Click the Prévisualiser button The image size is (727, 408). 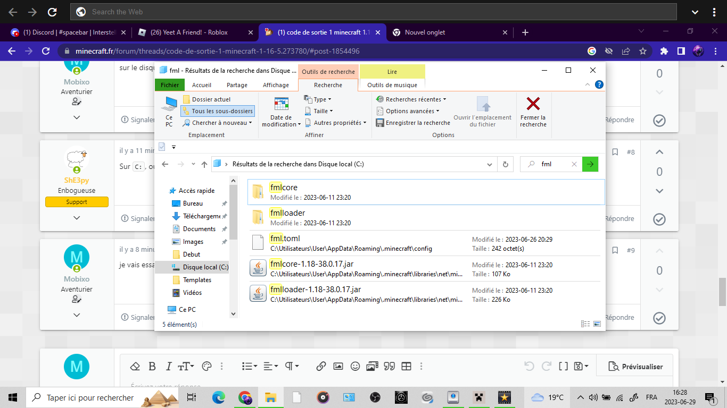pos(634,367)
